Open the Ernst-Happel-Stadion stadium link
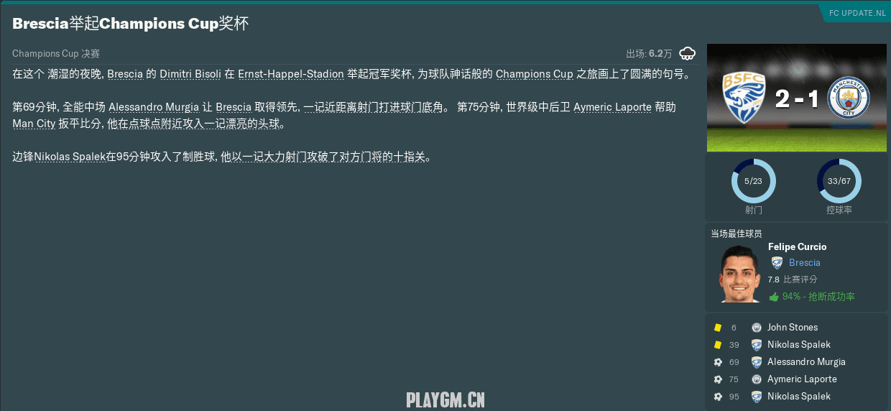891x411 pixels. click(291, 74)
